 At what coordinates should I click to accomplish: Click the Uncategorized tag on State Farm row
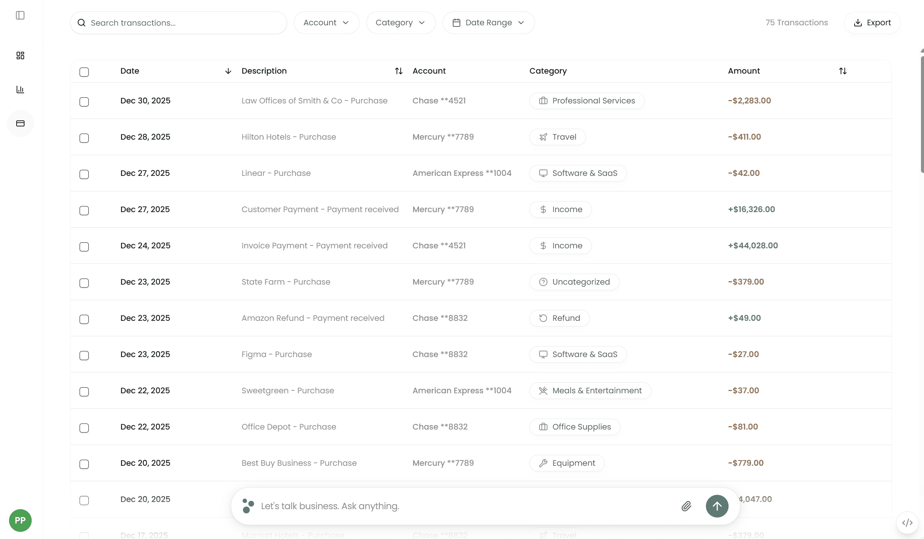pyautogui.click(x=574, y=282)
